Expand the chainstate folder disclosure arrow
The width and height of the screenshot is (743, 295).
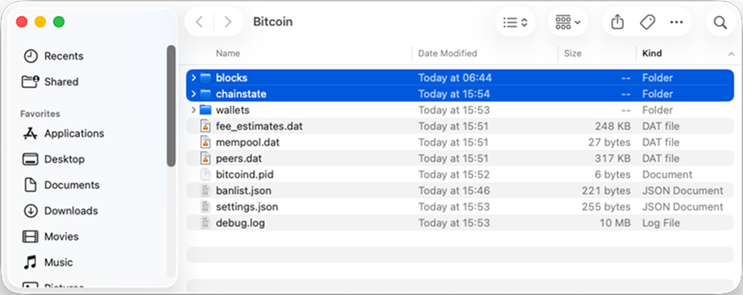coord(193,94)
